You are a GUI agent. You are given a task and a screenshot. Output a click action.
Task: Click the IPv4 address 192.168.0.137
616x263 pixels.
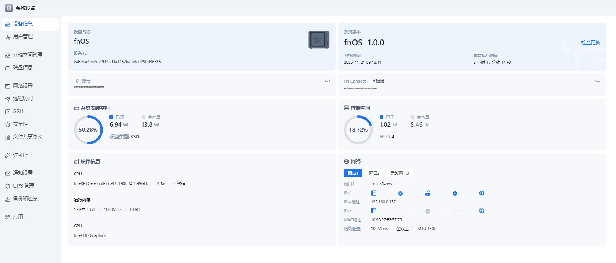click(383, 202)
